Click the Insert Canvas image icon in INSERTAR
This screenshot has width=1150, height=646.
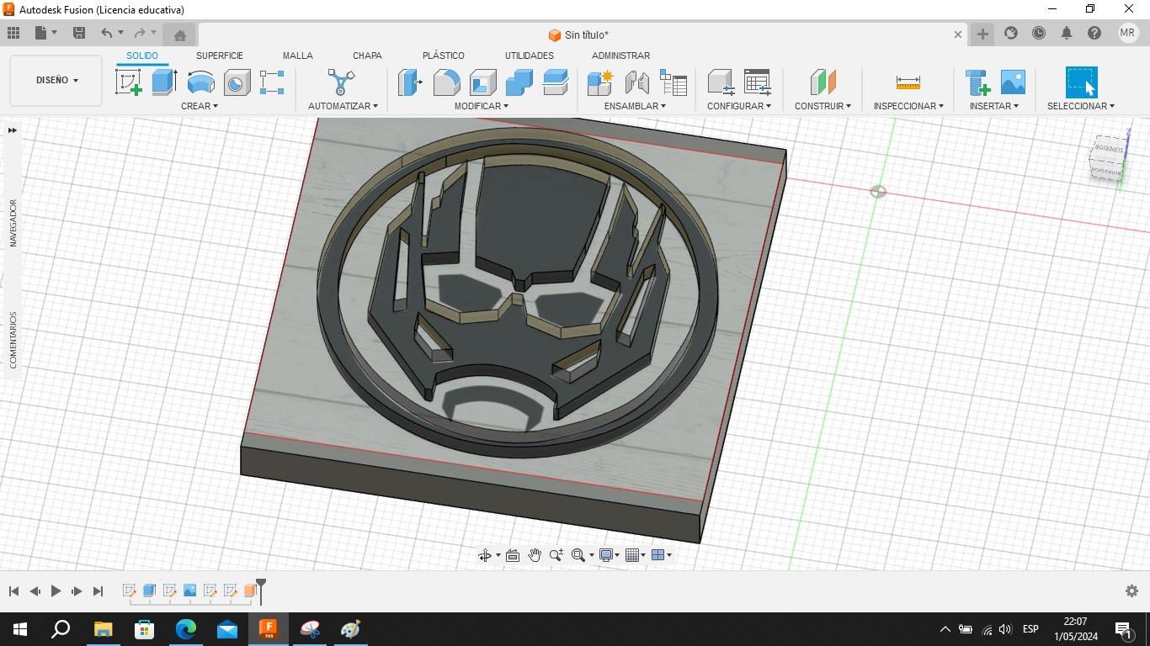point(1013,82)
